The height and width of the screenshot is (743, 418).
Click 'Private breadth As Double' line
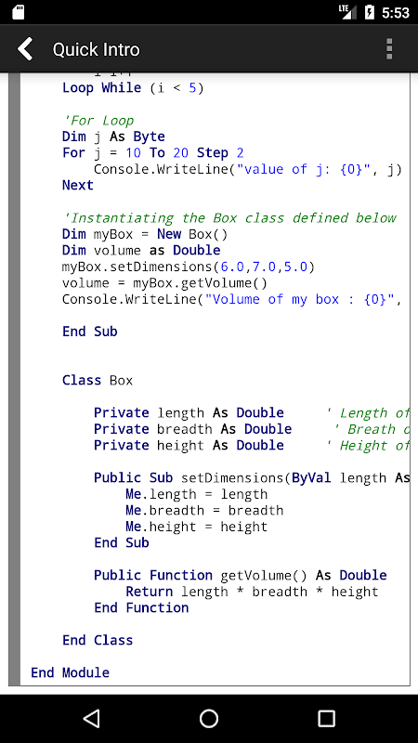(x=193, y=429)
